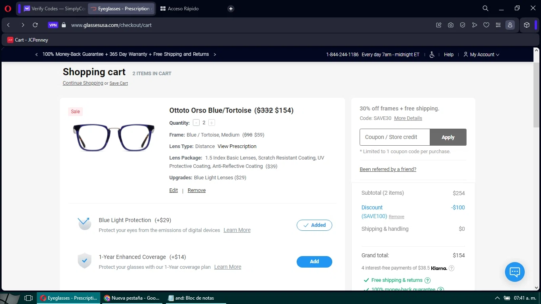This screenshot has width=541, height=304.
Task: Open the battery power tray icon
Action: pos(507,298)
